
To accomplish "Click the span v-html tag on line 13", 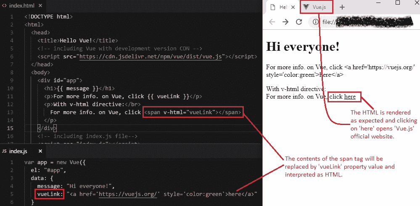I will [x=193, y=112].
